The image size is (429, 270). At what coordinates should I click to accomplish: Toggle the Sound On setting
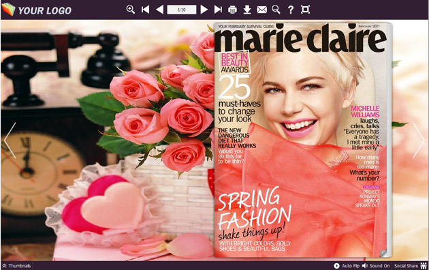point(376,266)
